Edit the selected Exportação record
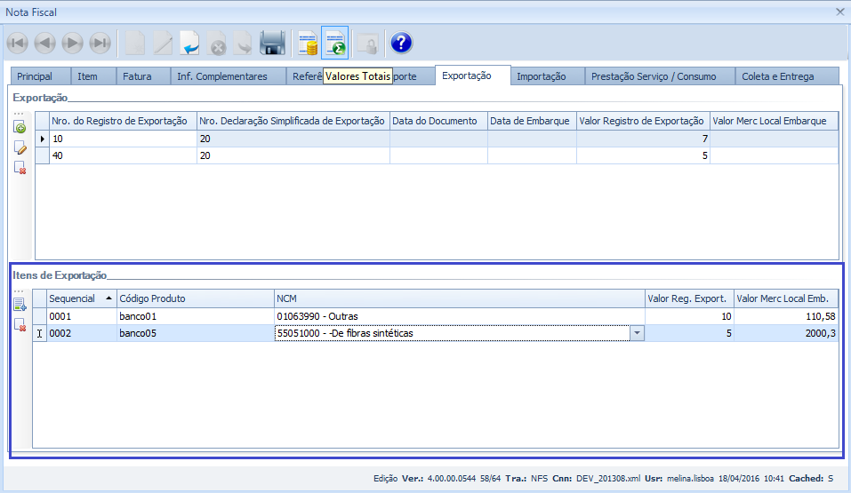 (20, 147)
